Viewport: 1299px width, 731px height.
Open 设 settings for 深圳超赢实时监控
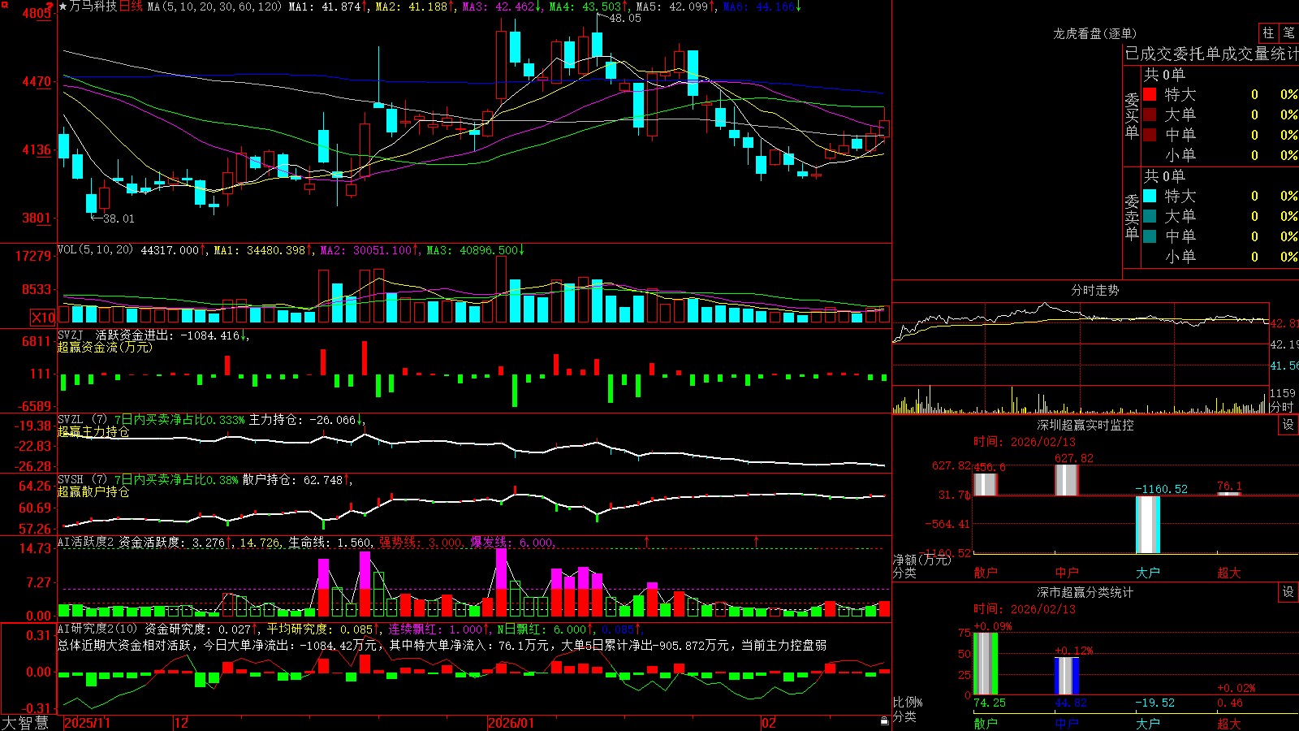pyautogui.click(x=1288, y=425)
